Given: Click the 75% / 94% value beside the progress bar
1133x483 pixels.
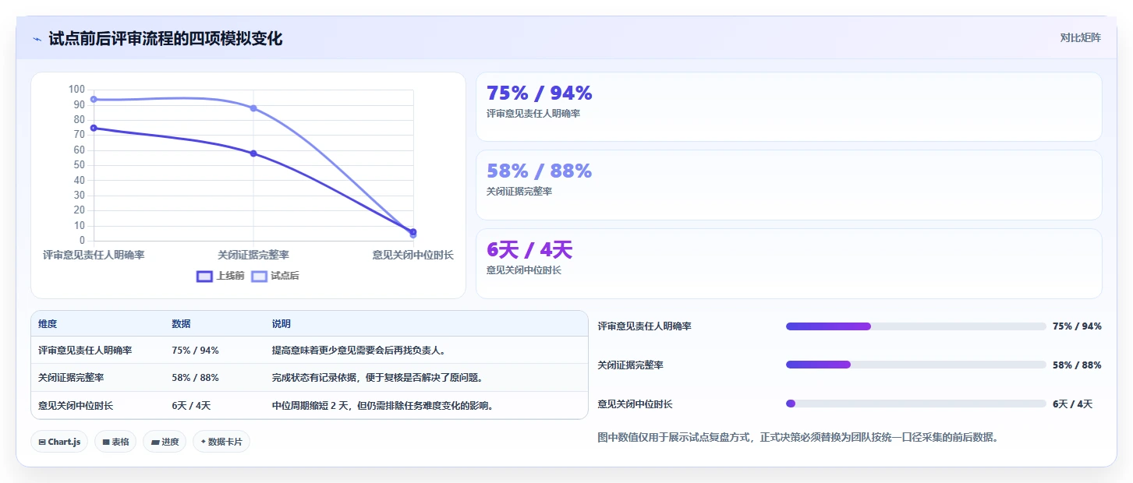Looking at the screenshot, I should coord(1077,326).
